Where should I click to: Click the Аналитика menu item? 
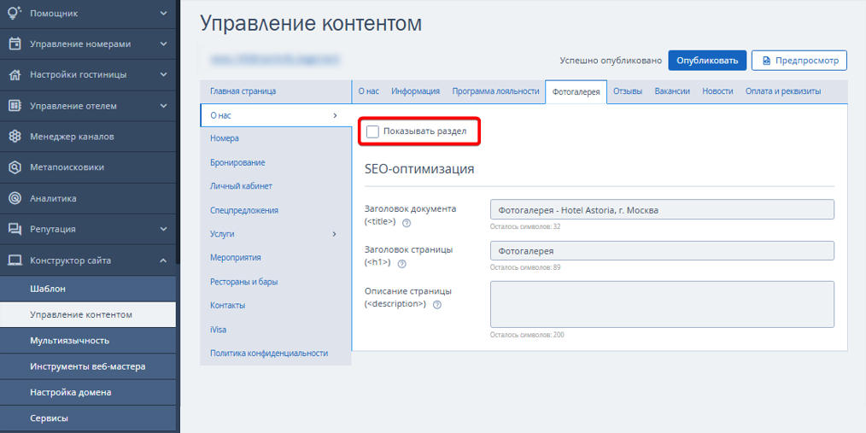tap(88, 198)
